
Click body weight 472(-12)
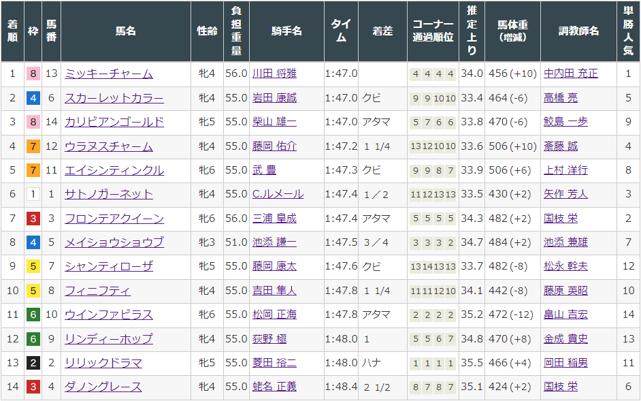(x=511, y=315)
